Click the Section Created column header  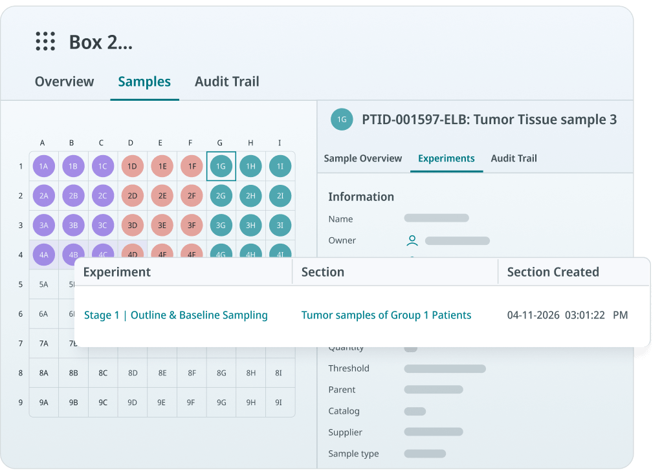553,272
